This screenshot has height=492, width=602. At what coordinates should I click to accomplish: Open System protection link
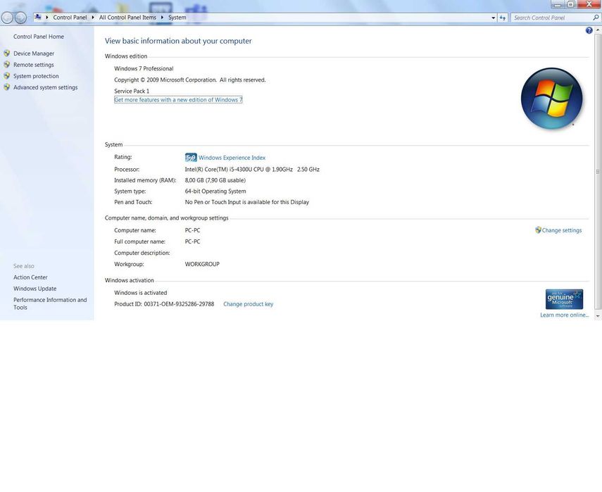pos(36,76)
